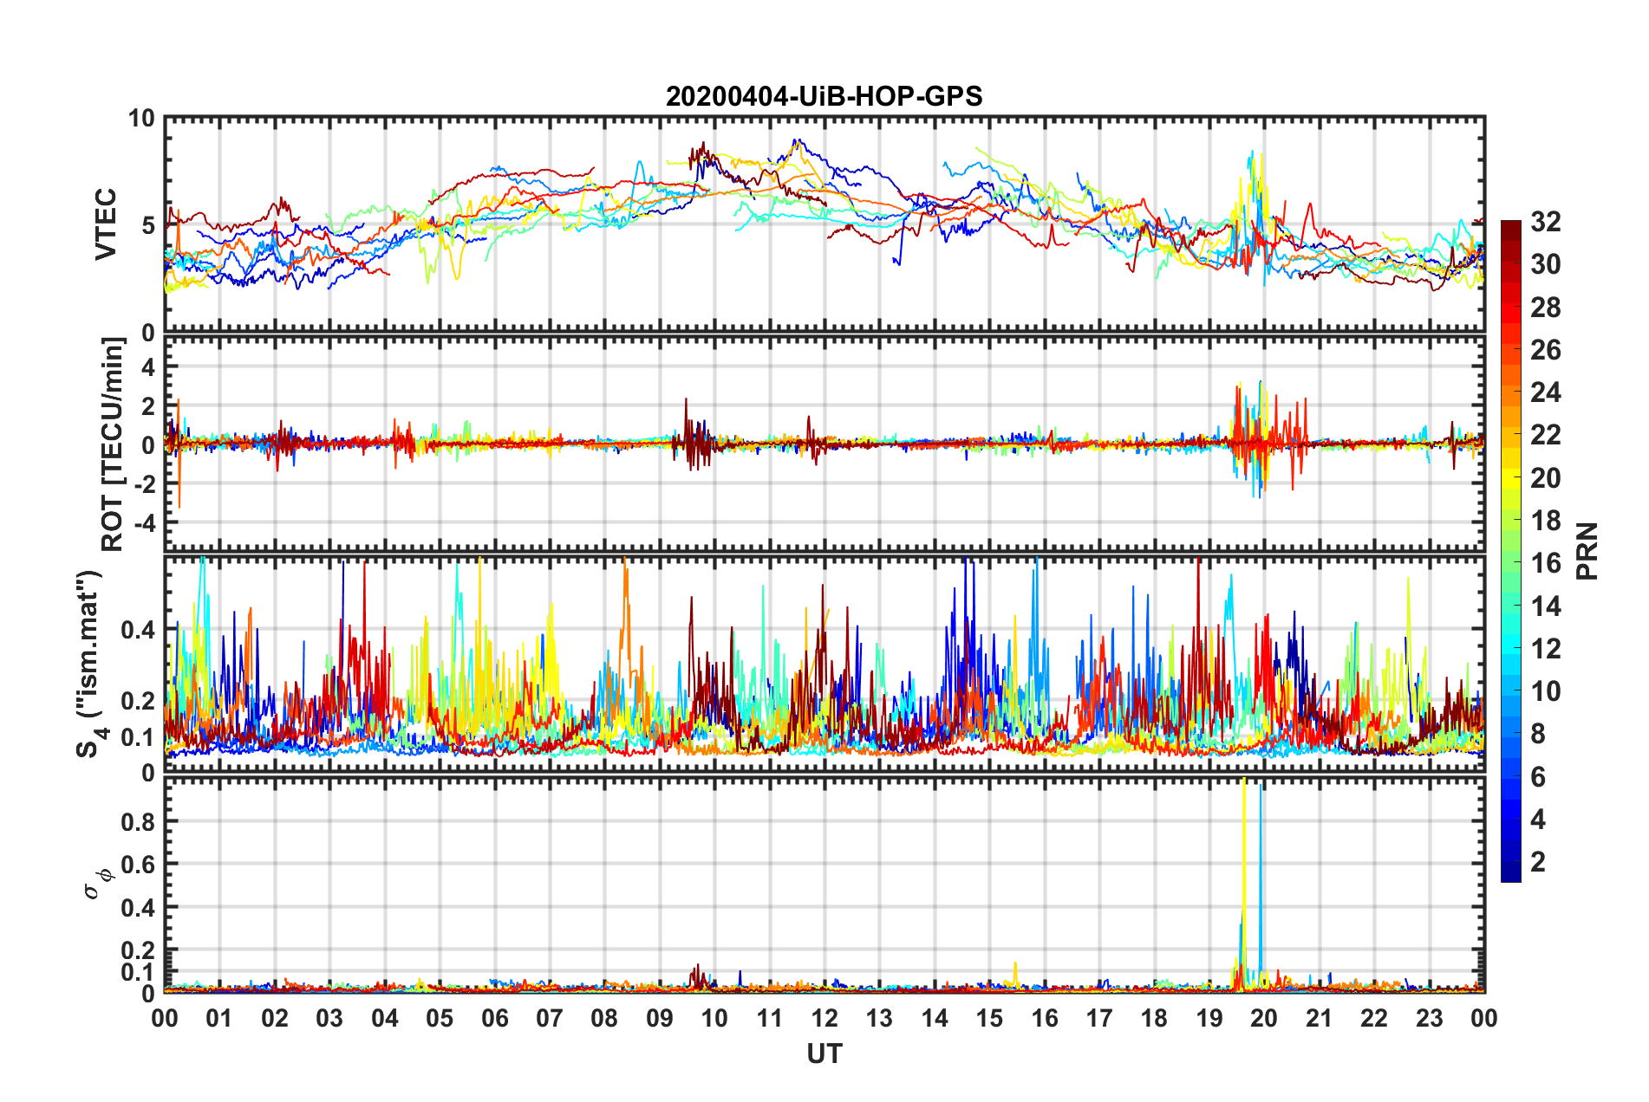The width and height of the screenshot is (1649, 1102).
Task: Select the green colorbar segment at PRN 16
Action: click(1510, 564)
